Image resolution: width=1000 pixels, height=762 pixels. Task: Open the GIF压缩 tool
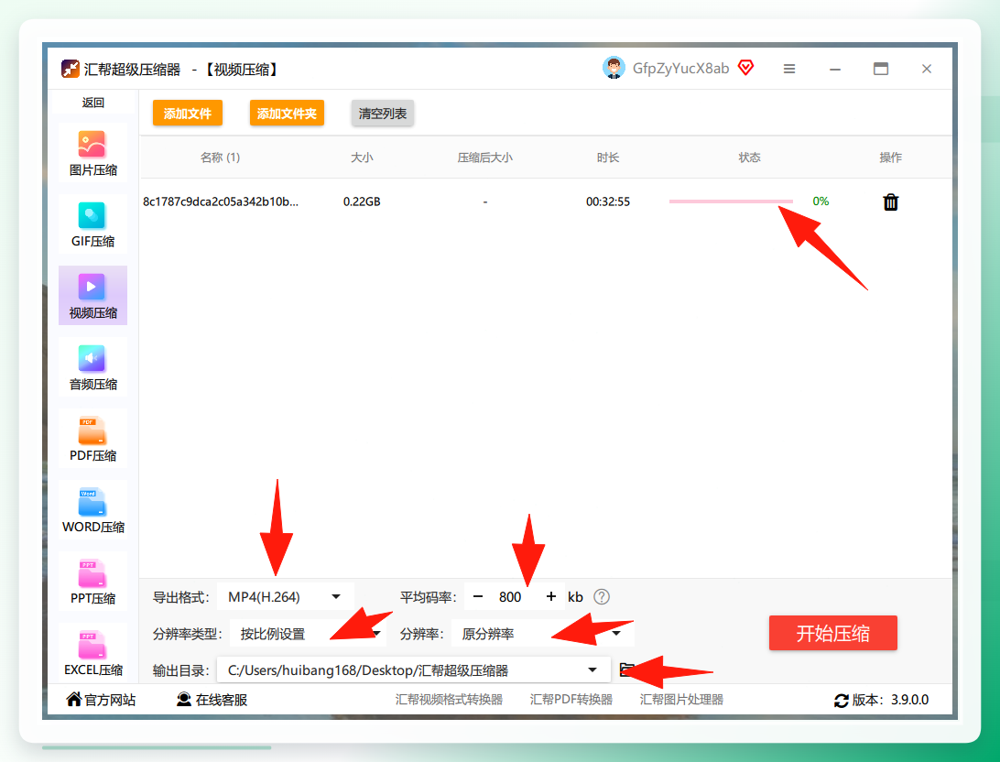click(93, 224)
